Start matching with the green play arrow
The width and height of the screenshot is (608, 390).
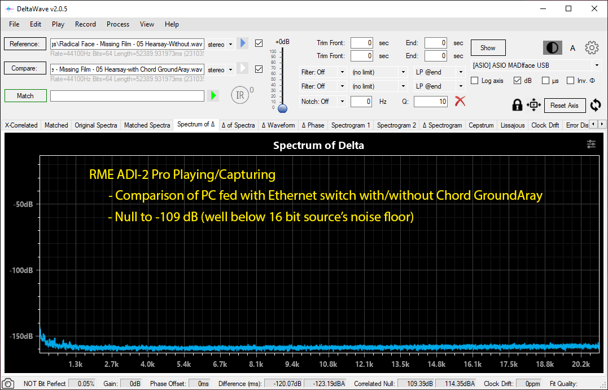click(213, 95)
